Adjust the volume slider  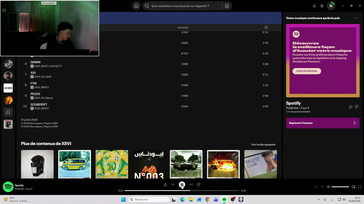pyautogui.click(x=340, y=187)
